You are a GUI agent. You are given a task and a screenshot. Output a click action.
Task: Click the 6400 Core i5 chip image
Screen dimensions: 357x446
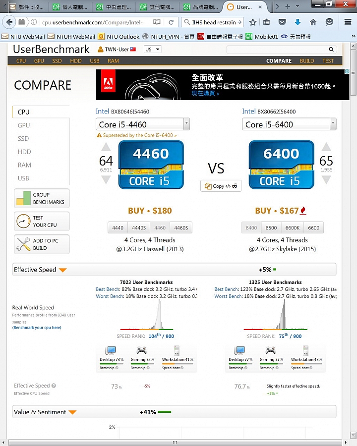coord(282,165)
